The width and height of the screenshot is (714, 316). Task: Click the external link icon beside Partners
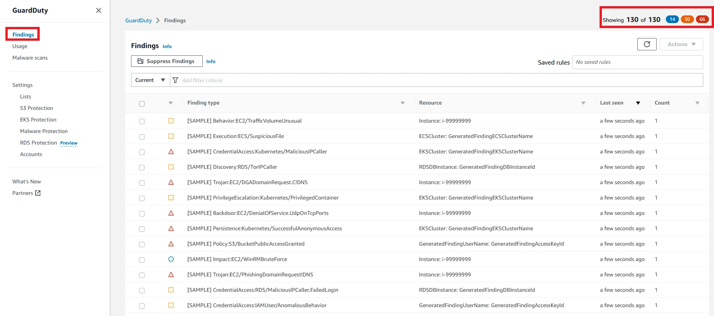(x=38, y=193)
